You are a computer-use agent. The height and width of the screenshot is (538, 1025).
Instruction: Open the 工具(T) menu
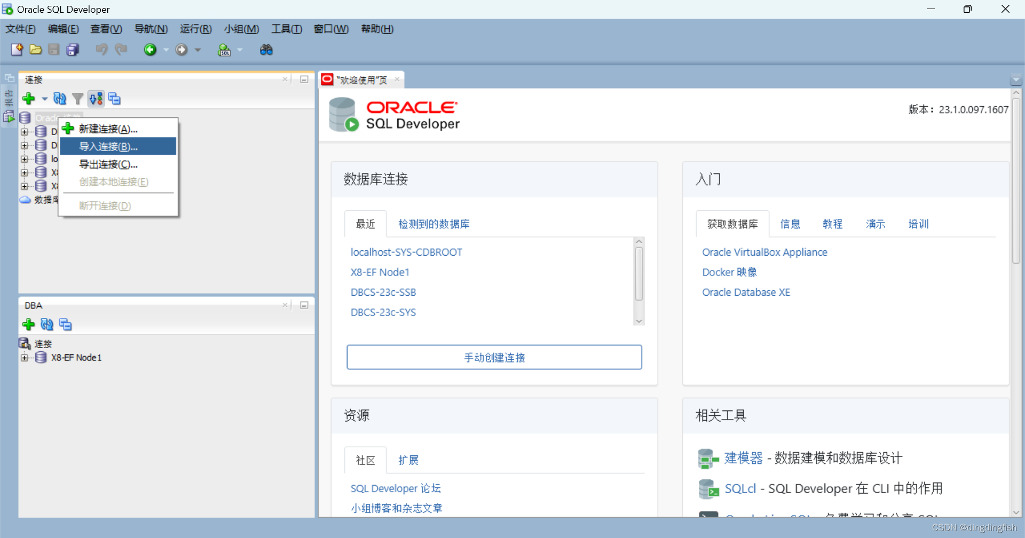click(x=286, y=29)
